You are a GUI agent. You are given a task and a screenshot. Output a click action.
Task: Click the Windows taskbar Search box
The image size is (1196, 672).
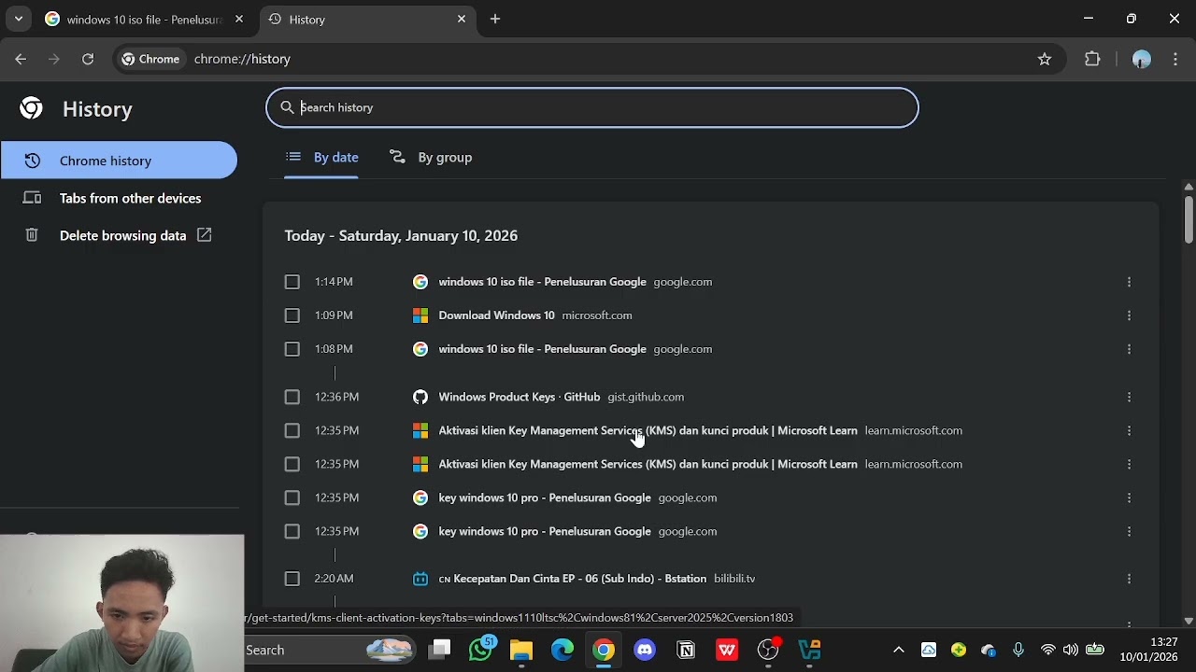click(329, 650)
